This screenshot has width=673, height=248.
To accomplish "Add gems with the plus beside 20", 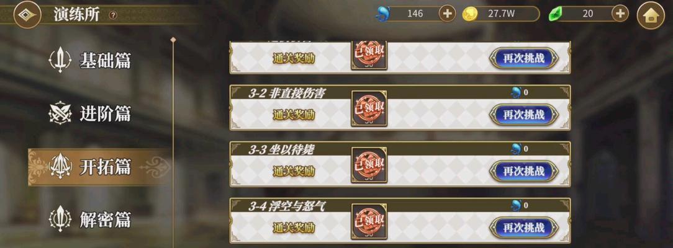I will (620, 14).
